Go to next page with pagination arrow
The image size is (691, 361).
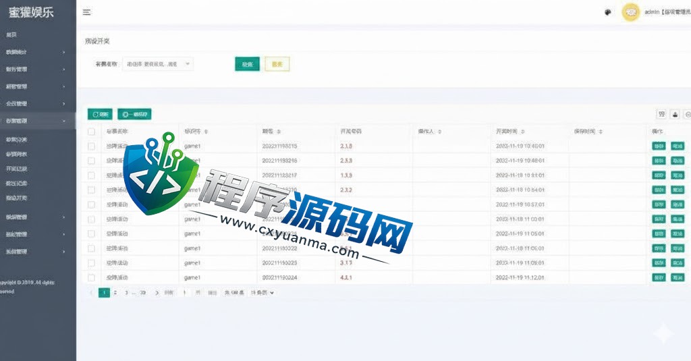point(157,293)
